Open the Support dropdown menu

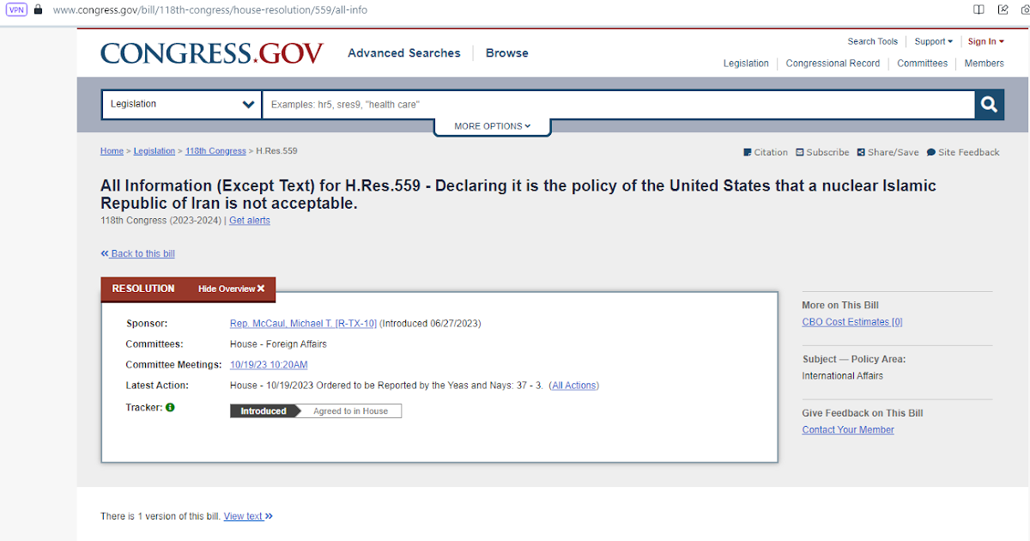click(x=933, y=41)
